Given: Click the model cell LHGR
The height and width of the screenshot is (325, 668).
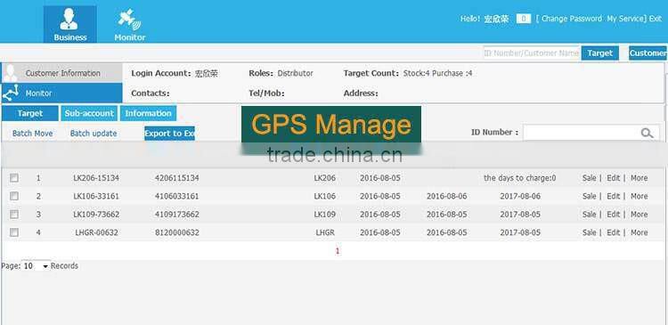Looking at the screenshot, I should (x=325, y=232).
